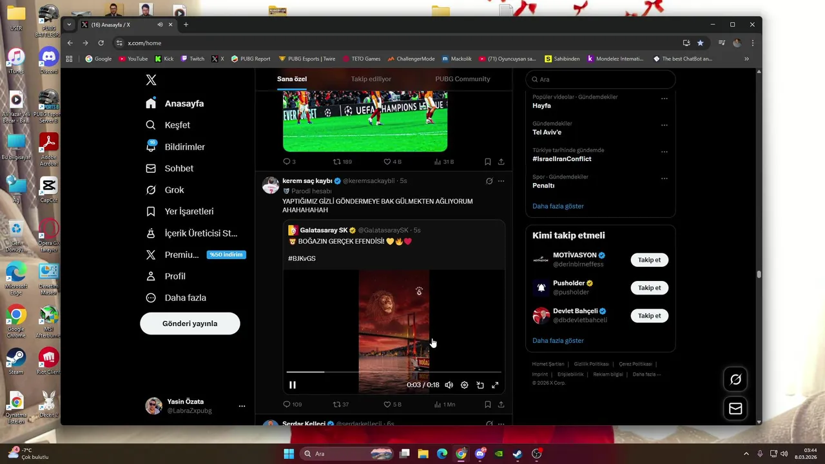Open Windows Start menu
Image resolution: width=825 pixels, height=464 pixels.
(x=289, y=454)
